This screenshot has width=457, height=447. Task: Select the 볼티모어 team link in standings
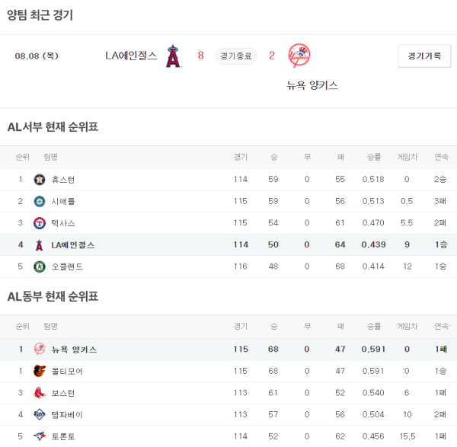67,372
